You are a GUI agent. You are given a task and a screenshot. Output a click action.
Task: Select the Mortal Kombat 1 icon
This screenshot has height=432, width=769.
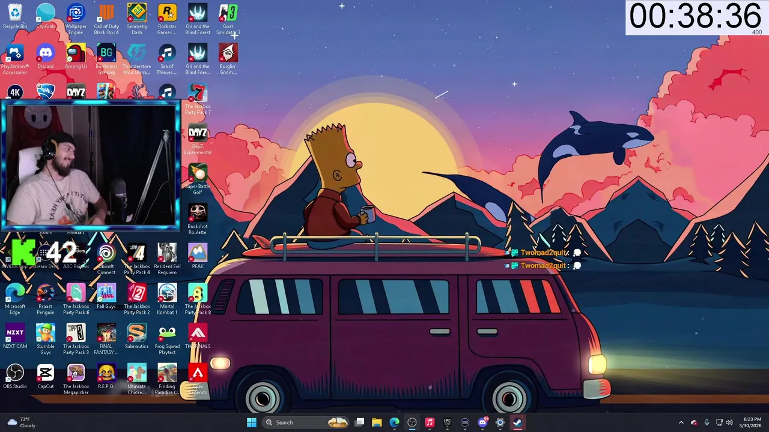167,300
